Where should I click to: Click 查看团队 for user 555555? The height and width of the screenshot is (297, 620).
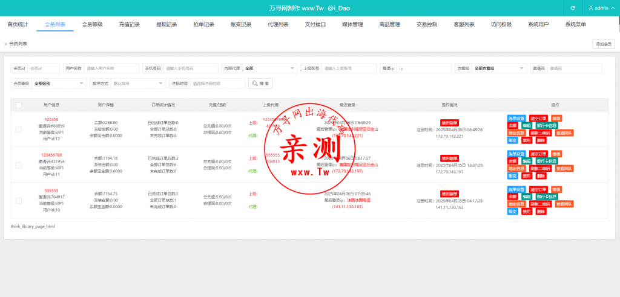564,204
